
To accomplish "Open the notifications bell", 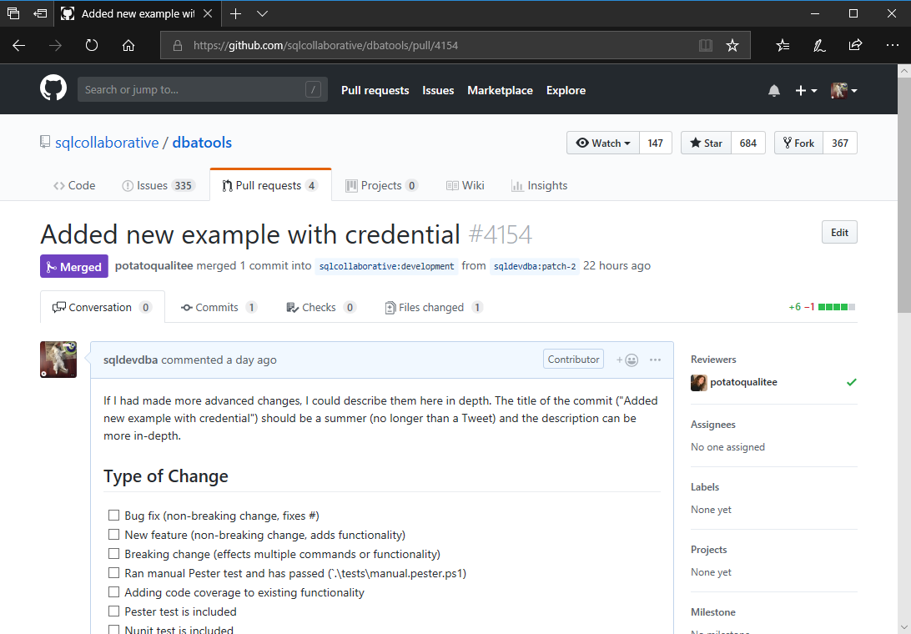I will pyautogui.click(x=774, y=91).
